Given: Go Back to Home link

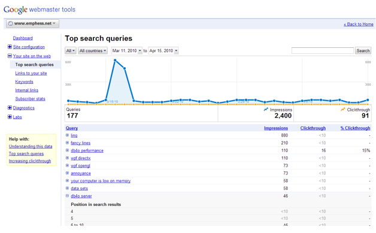Looking at the screenshot, I should point(359,24).
